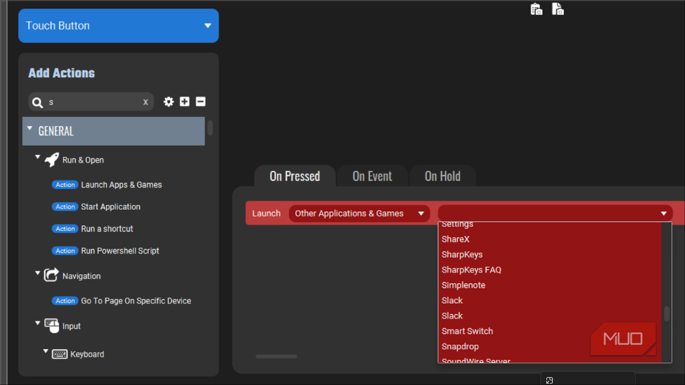Switch to the On Event tab
The image size is (685, 385).
(x=372, y=176)
